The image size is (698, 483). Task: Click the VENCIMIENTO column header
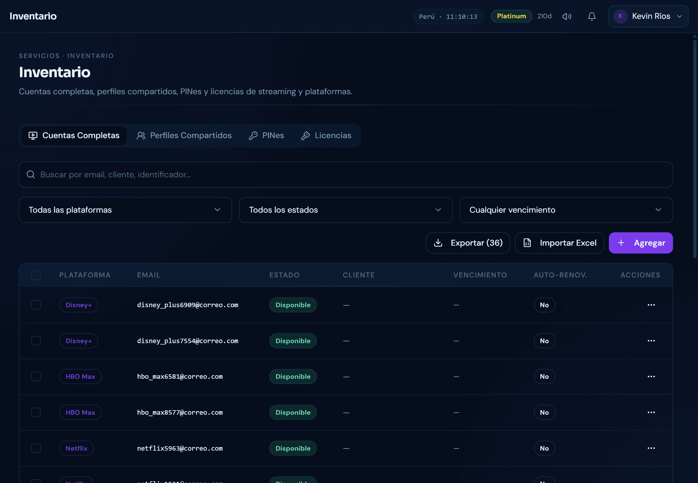click(480, 275)
